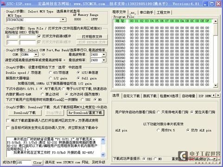Open the maximum baud rate dropdown
The height and width of the screenshot is (167, 223).
click(104, 54)
